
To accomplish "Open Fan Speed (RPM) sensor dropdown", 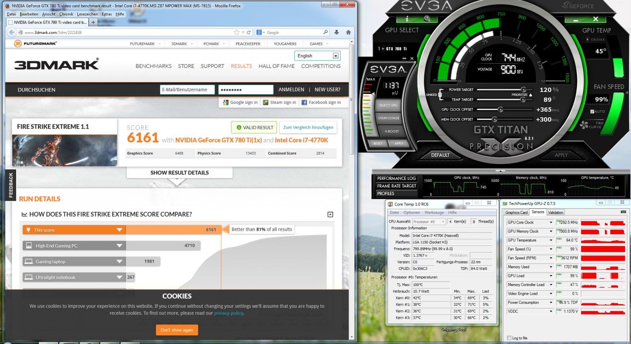I will click(x=551, y=258).
